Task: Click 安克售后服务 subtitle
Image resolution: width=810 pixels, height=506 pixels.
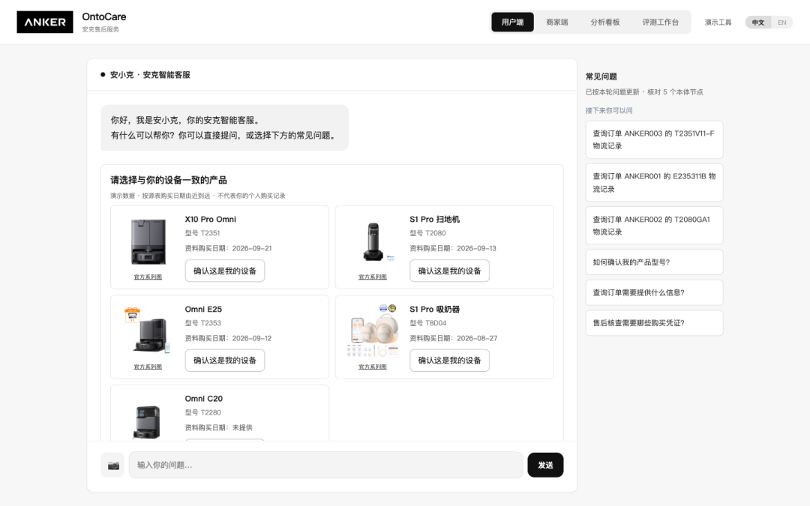Action: click(100, 29)
